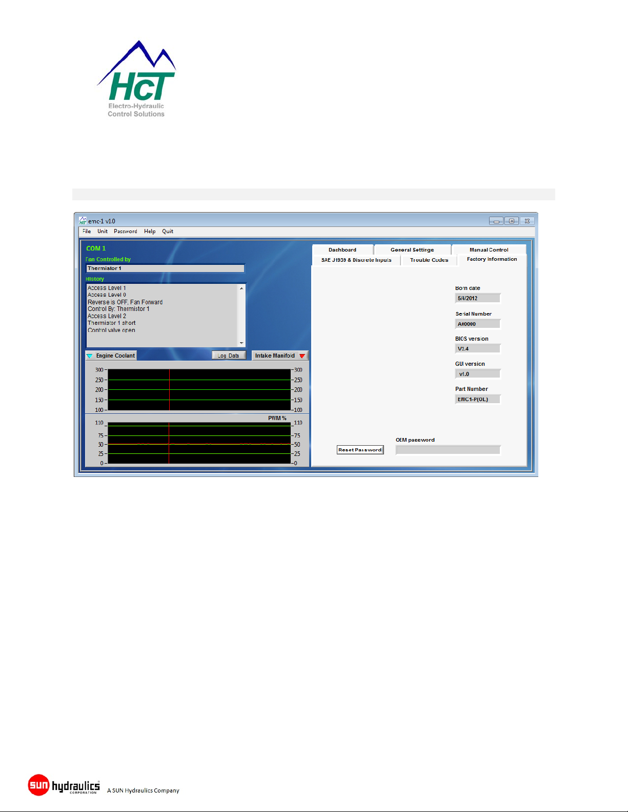Select 'Access Level 0' history entry

click(107, 295)
